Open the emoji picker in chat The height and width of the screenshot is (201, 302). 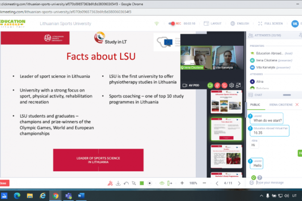pos(252,182)
